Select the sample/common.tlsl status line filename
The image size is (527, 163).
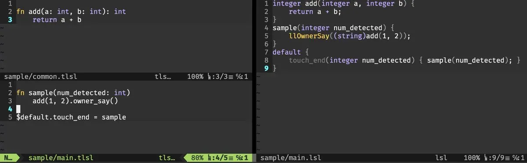click(40, 77)
